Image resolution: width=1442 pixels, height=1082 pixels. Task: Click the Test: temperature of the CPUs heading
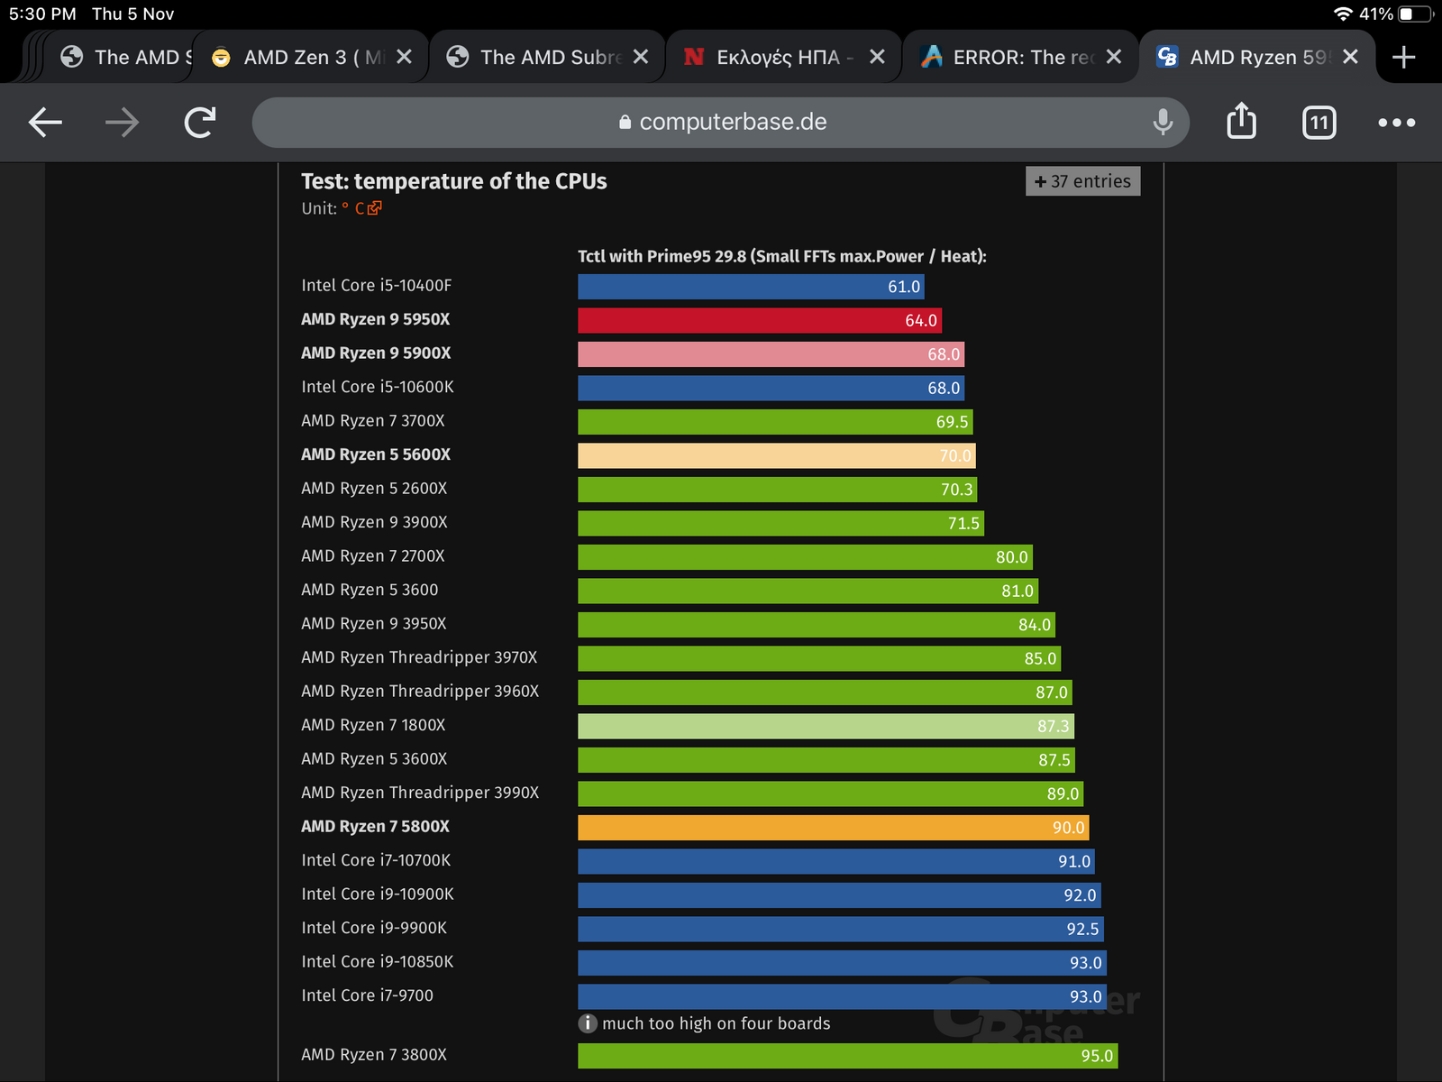[x=454, y=181]
